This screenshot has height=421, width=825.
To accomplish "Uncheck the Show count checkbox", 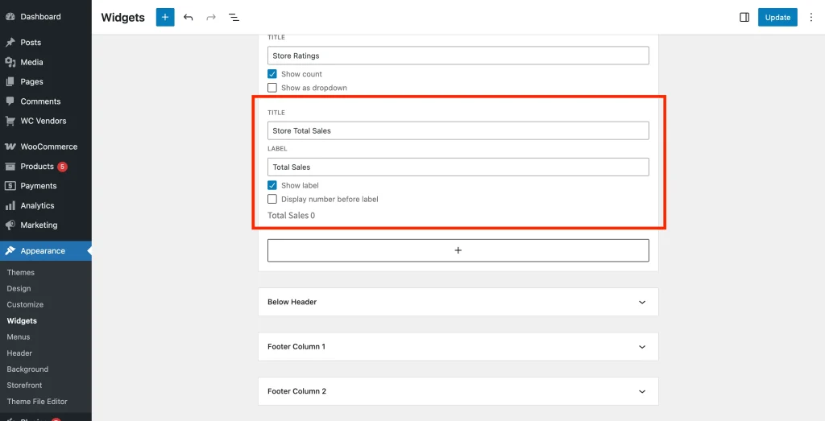I will (272, 74).
